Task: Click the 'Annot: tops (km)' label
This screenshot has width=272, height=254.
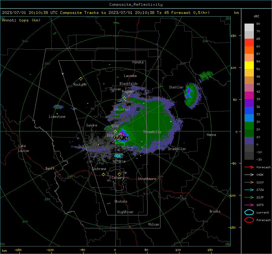Action: [21, 20]
